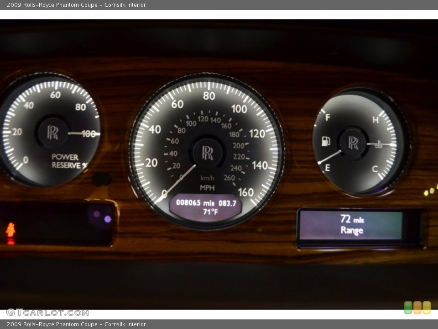Click the "160" mark on outer speedometer scale
Image resolution: width=438 pixels, height=329 pixels.
coord(246,192)
